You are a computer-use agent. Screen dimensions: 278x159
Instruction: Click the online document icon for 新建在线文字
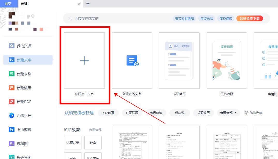pos(132,60)
